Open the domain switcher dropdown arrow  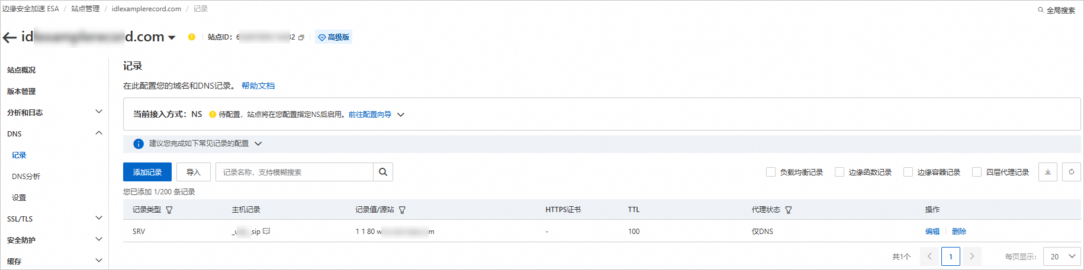tap(172, 37)
